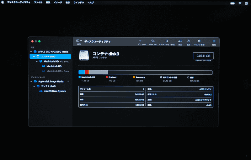Click the 種類 value APFSコンテナ

206,89
